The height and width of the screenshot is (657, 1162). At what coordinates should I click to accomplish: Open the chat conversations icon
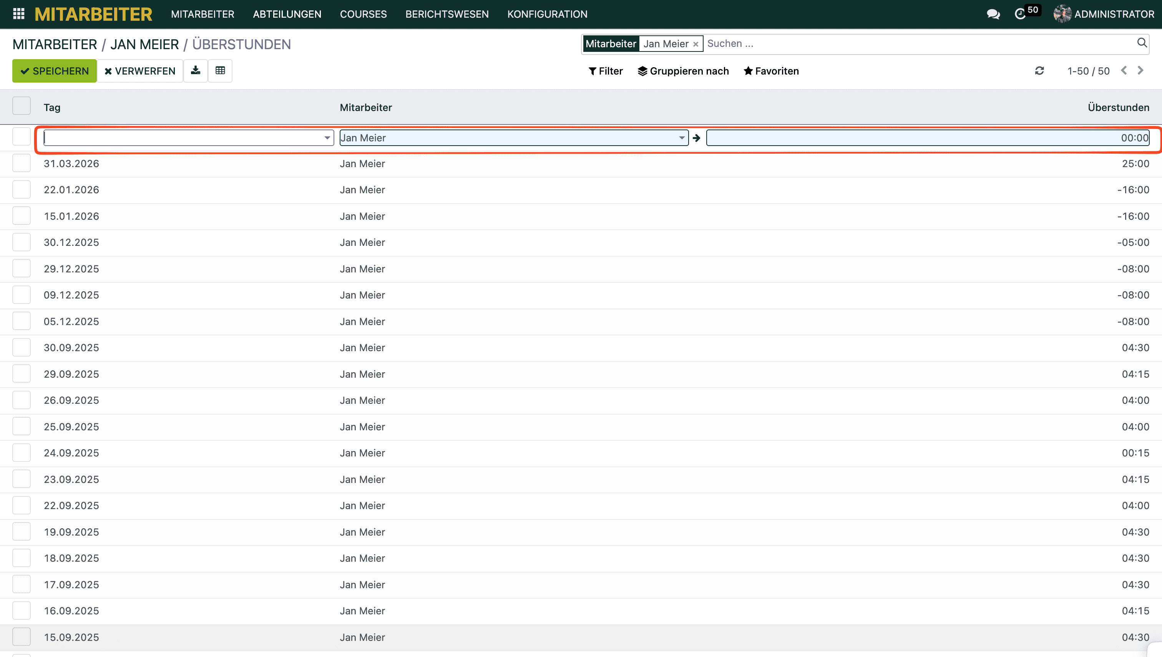(993, 14)
